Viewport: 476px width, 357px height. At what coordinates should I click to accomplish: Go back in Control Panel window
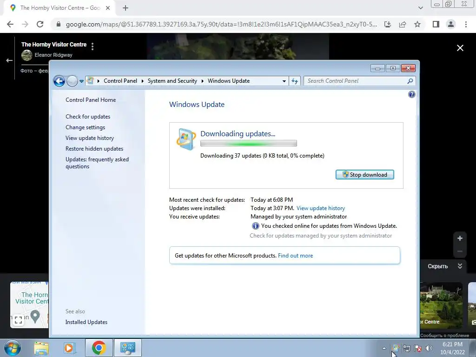(59, 81)
